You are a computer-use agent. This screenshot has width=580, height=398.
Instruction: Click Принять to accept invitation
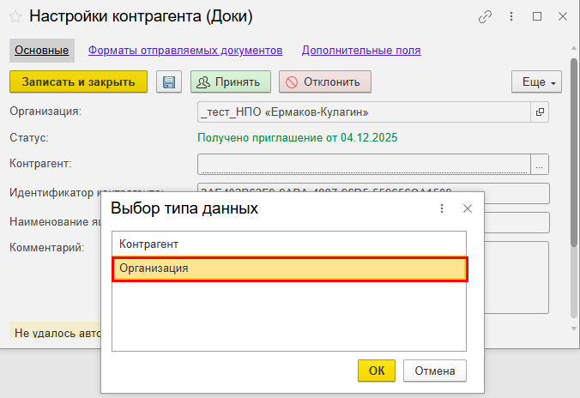pos(231,82)
